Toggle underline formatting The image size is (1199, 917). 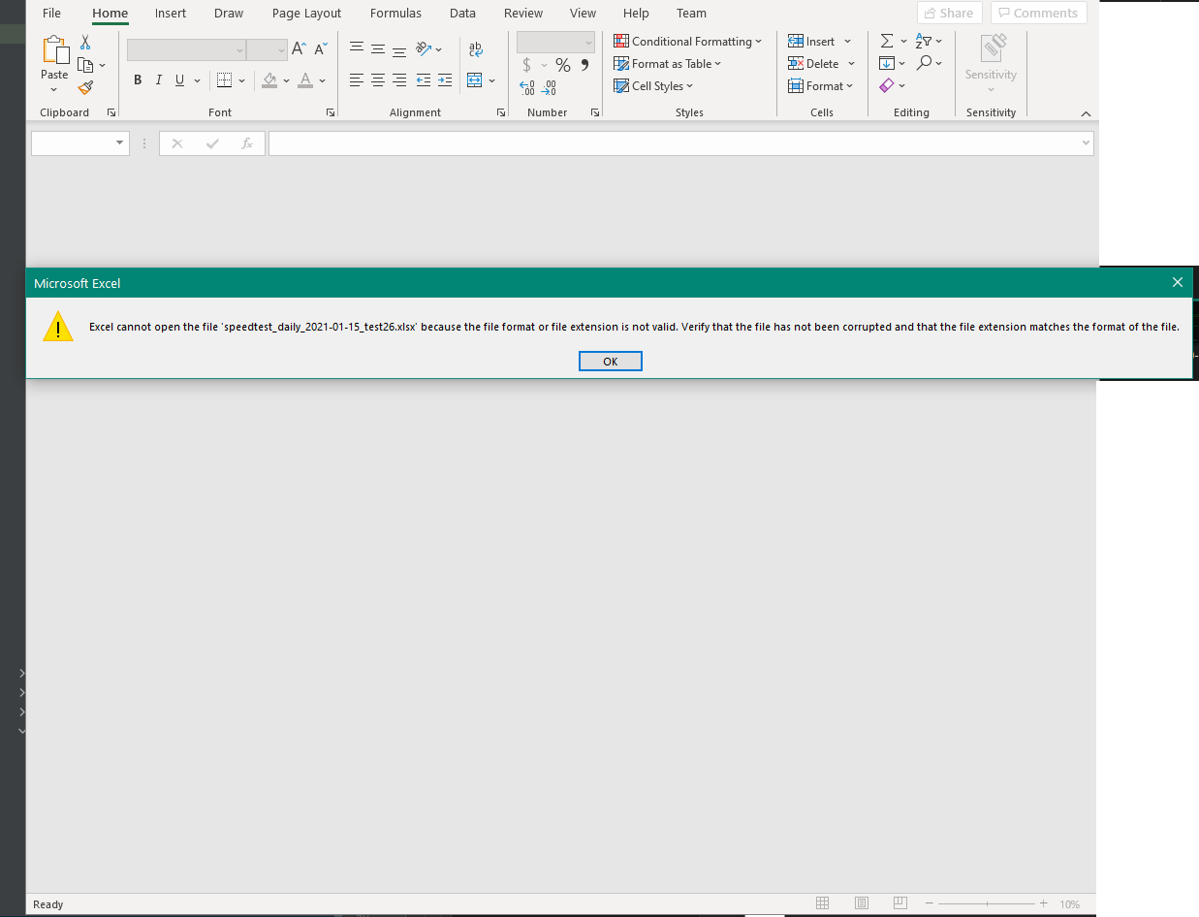(178, 79)
